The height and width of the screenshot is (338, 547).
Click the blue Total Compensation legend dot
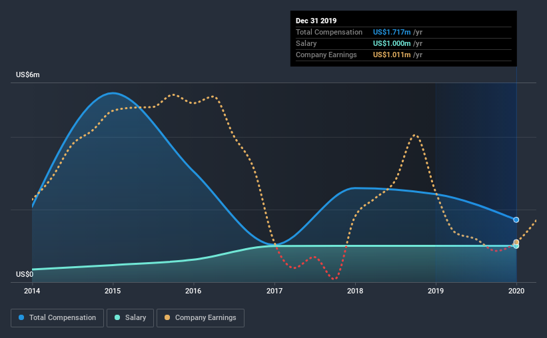[21, 317]
